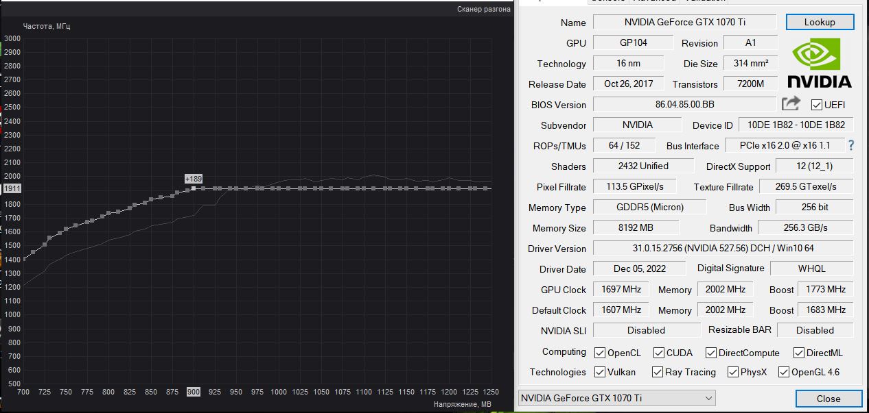
Task: Toggle the UEFI checkbox
Action: [817, 105]
